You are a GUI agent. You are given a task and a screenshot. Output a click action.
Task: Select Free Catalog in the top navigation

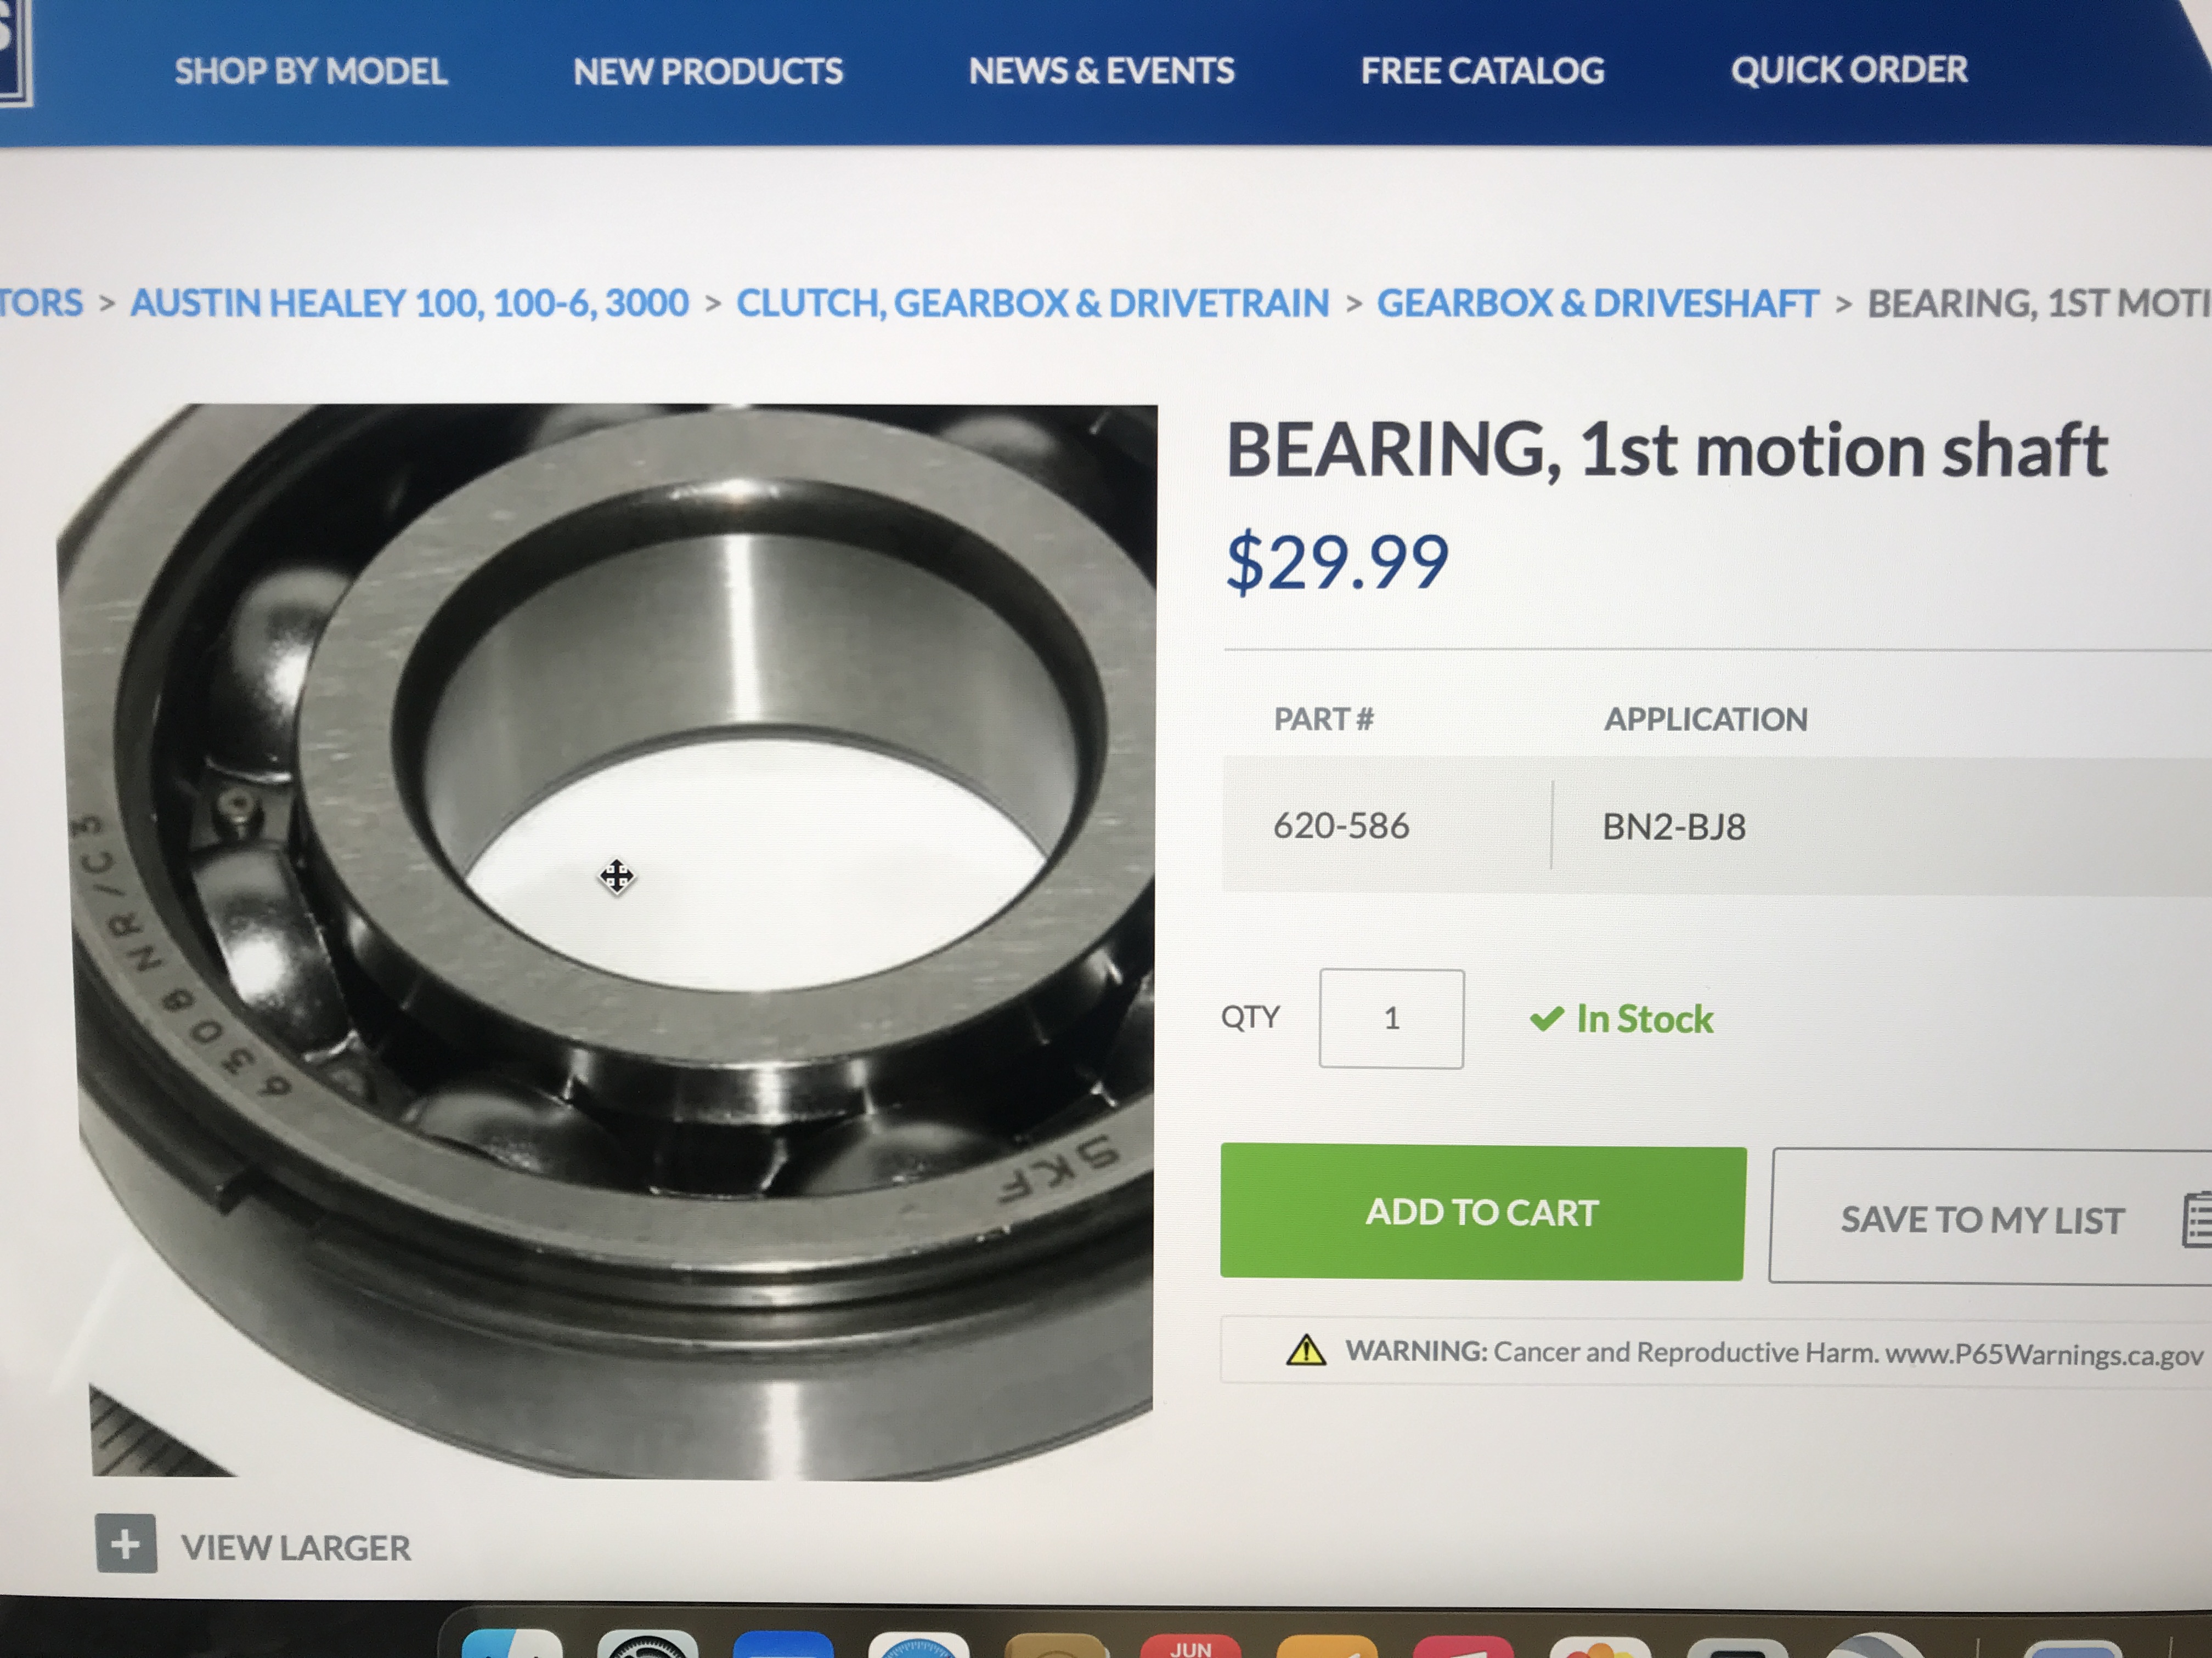pos(1482,71)
